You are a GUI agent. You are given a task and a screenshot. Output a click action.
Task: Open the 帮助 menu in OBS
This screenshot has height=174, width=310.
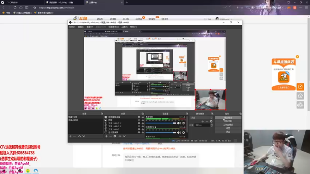(133, 27)
